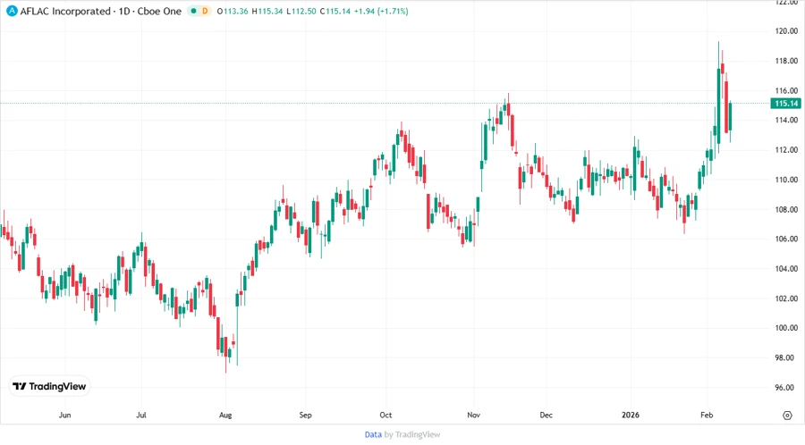The height and width of the screenshot is (445, 805).
Task: Click the Jul time axis label
Action: (141, 415)
